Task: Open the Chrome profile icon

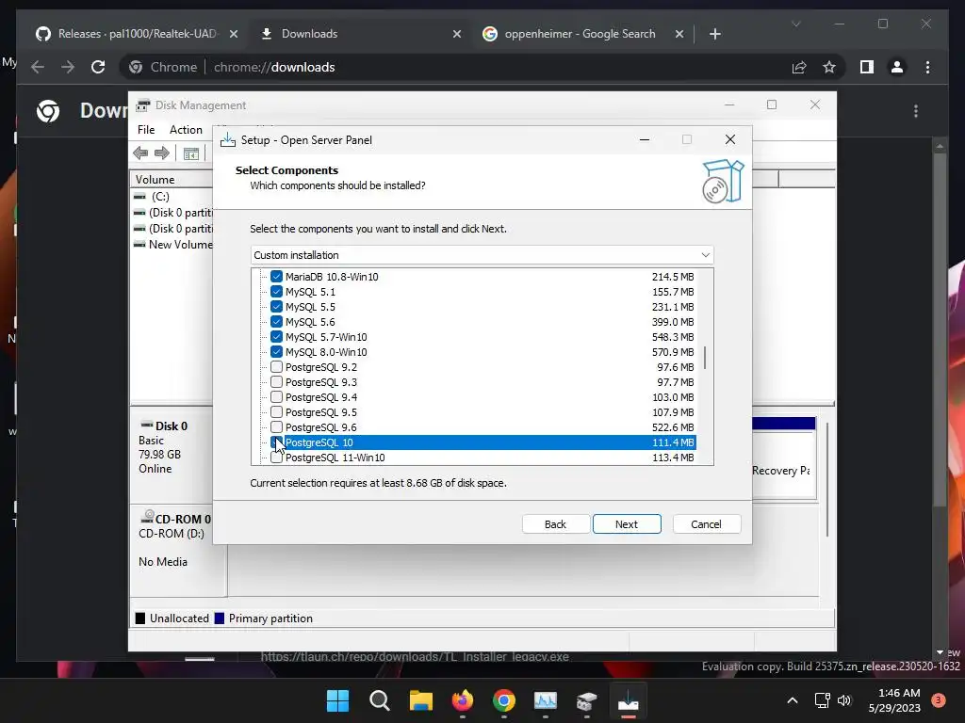Action: pos(897,67)
